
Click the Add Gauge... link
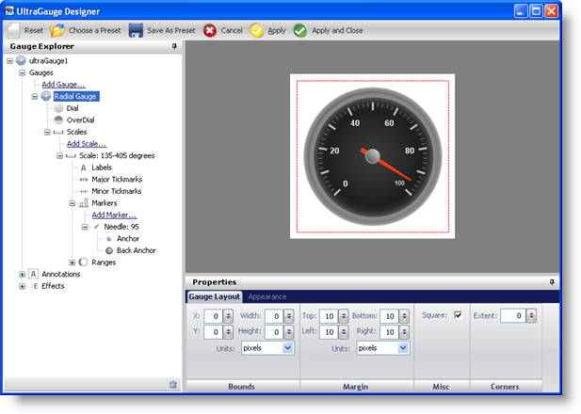(x=63, y=85)
